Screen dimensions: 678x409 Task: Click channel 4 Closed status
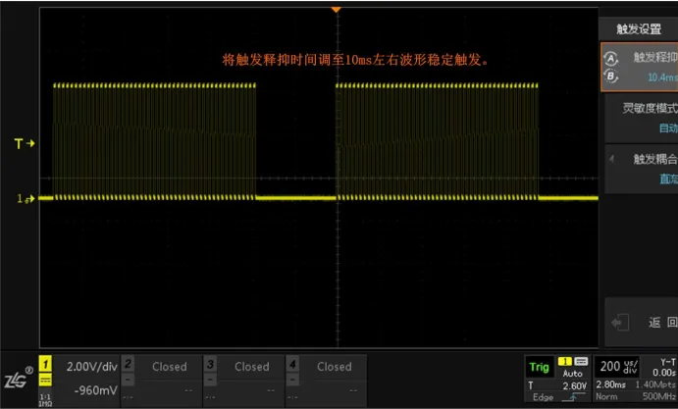click(x=335, y=367)
